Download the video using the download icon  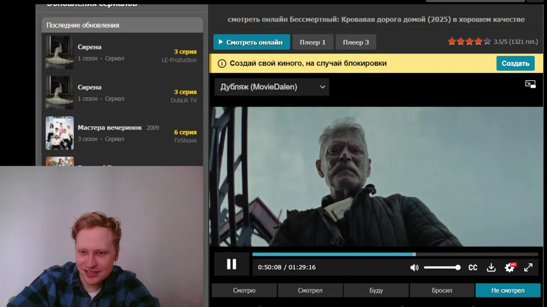tap(491, 267)
